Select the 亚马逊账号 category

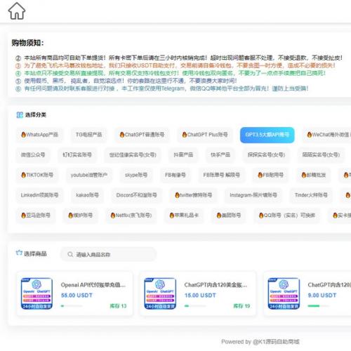[36, 215]
